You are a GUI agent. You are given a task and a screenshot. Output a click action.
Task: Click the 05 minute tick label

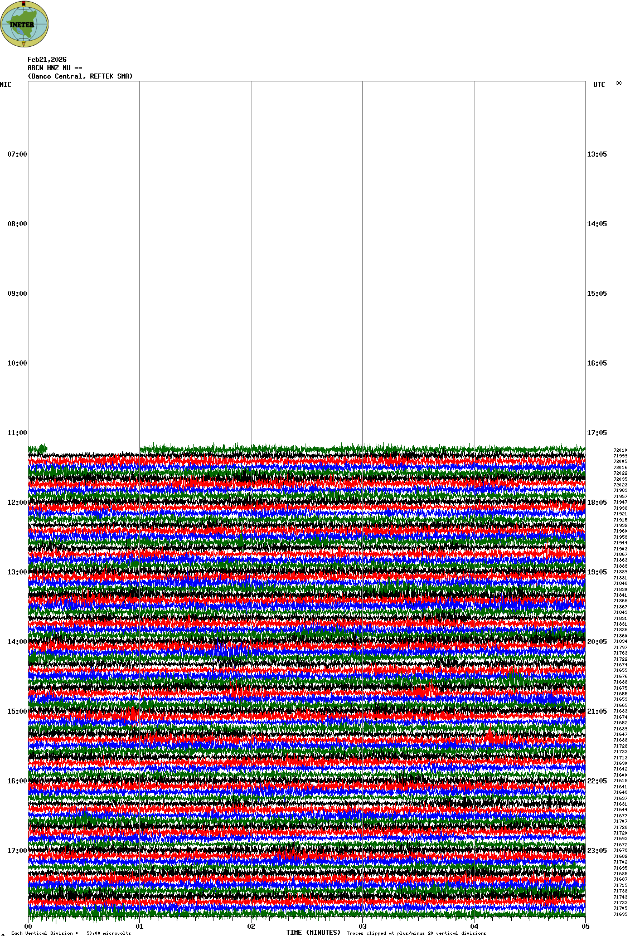585,927
